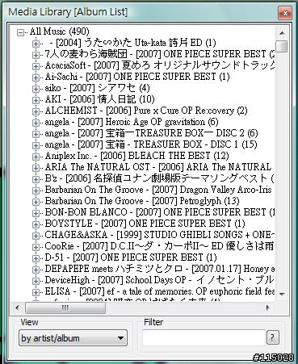
Task: Expand the BOYSTYLE ONE PIECE node
Action: pos(36,225)
